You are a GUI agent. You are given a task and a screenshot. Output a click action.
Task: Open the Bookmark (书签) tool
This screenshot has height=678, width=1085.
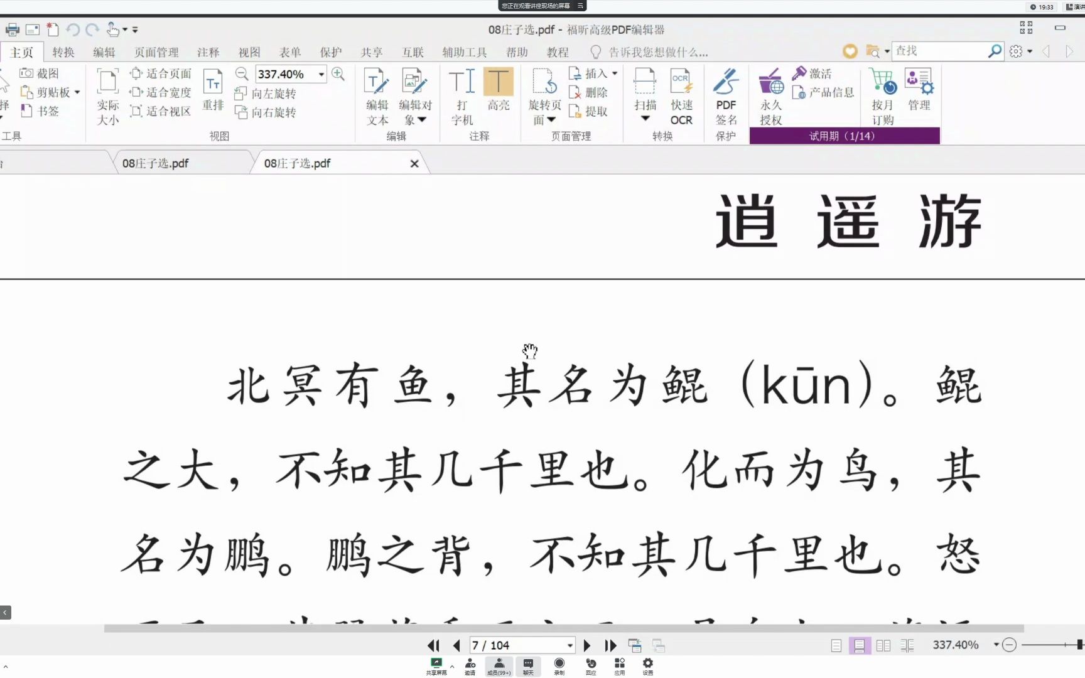coord(39,111)
